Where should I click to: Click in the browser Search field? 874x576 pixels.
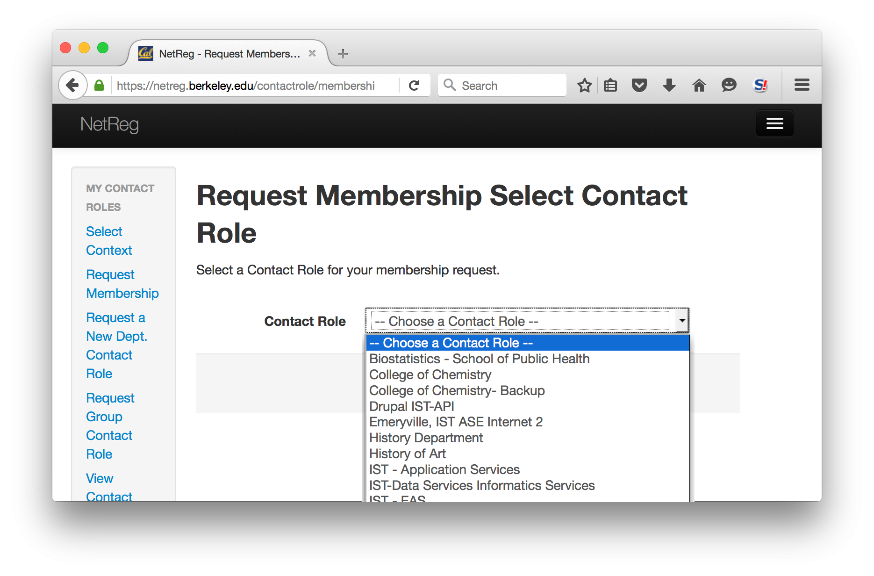502,85
